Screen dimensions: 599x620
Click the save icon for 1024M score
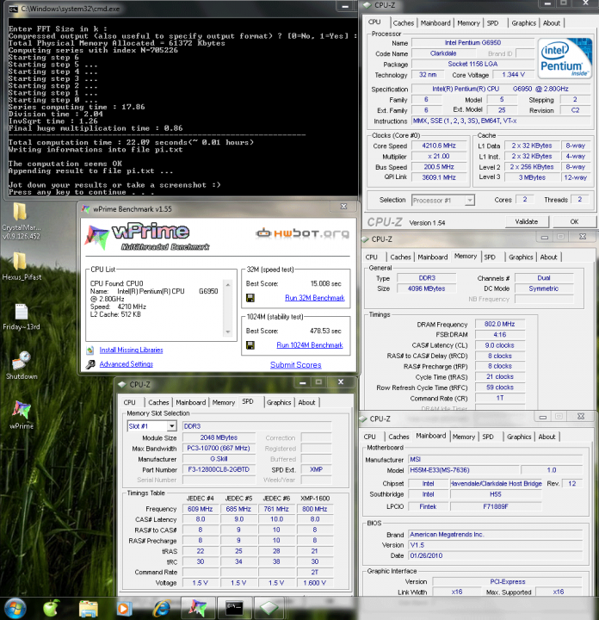(250, 345)
